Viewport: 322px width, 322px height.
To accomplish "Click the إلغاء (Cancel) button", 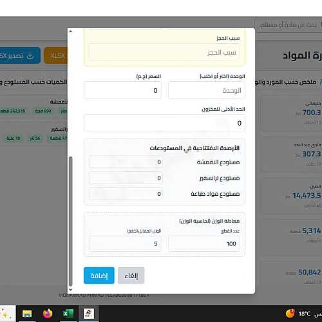I will coord(131,276).
